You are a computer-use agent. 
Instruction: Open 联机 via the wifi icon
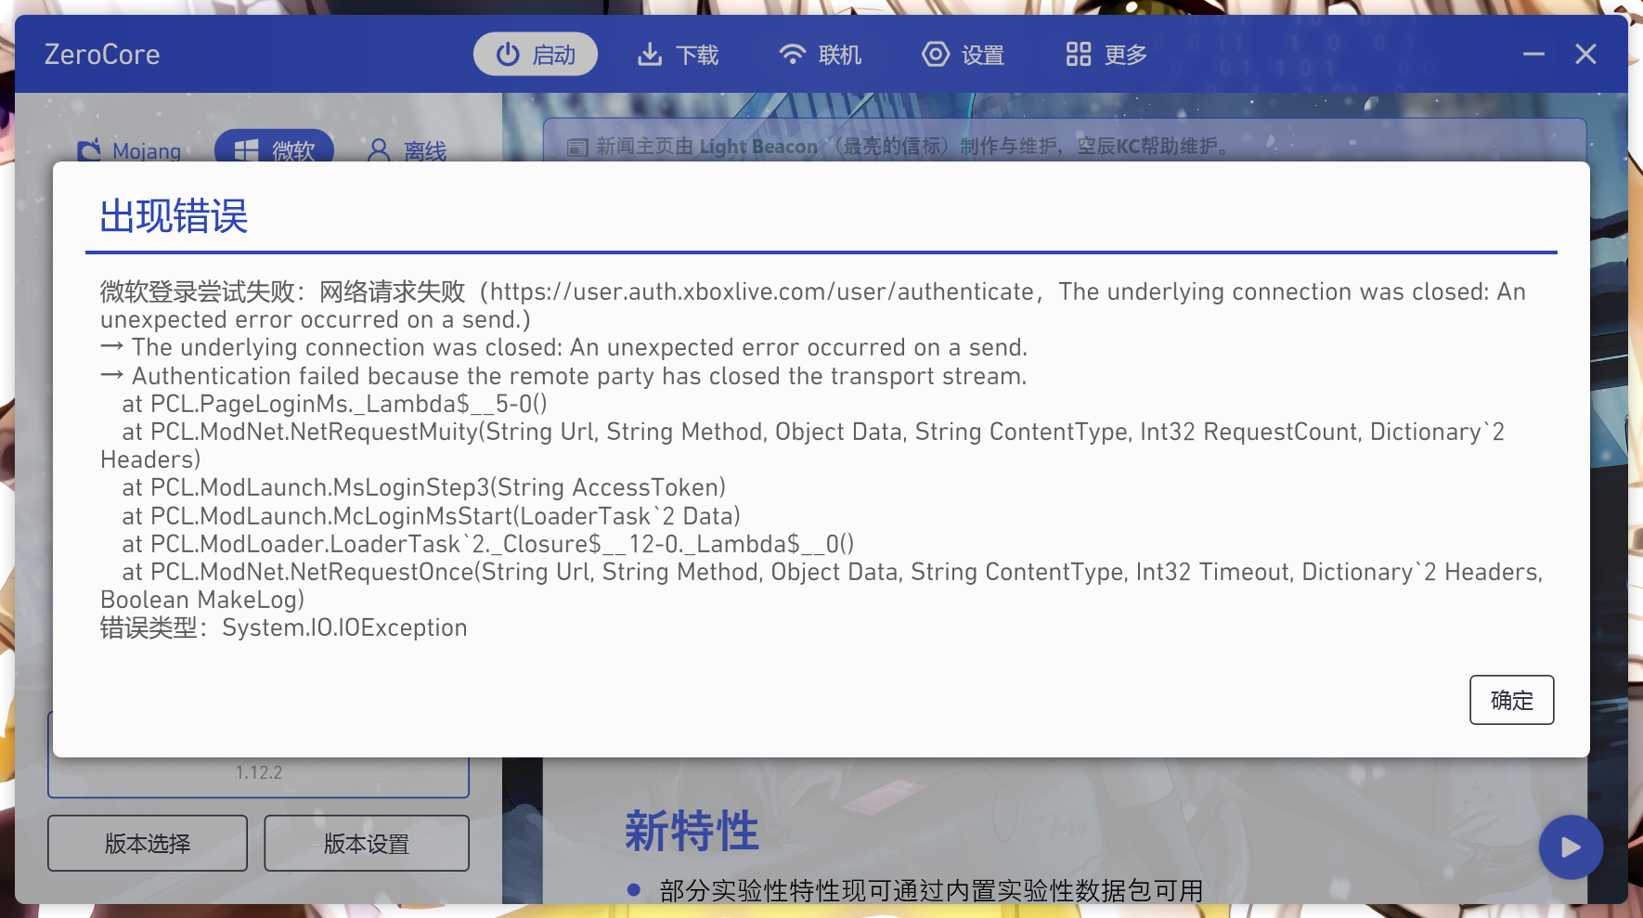791,54
